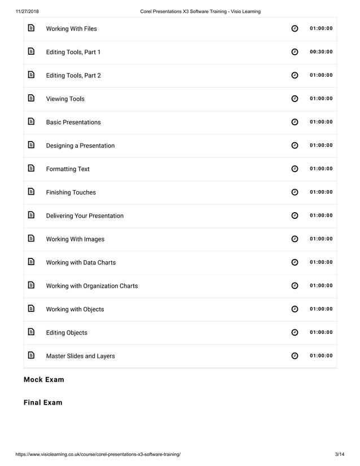Viewport: 360px width, 466px height.
Task: Click the document icon beside Viewing Tools
Action: pos(32,99)
